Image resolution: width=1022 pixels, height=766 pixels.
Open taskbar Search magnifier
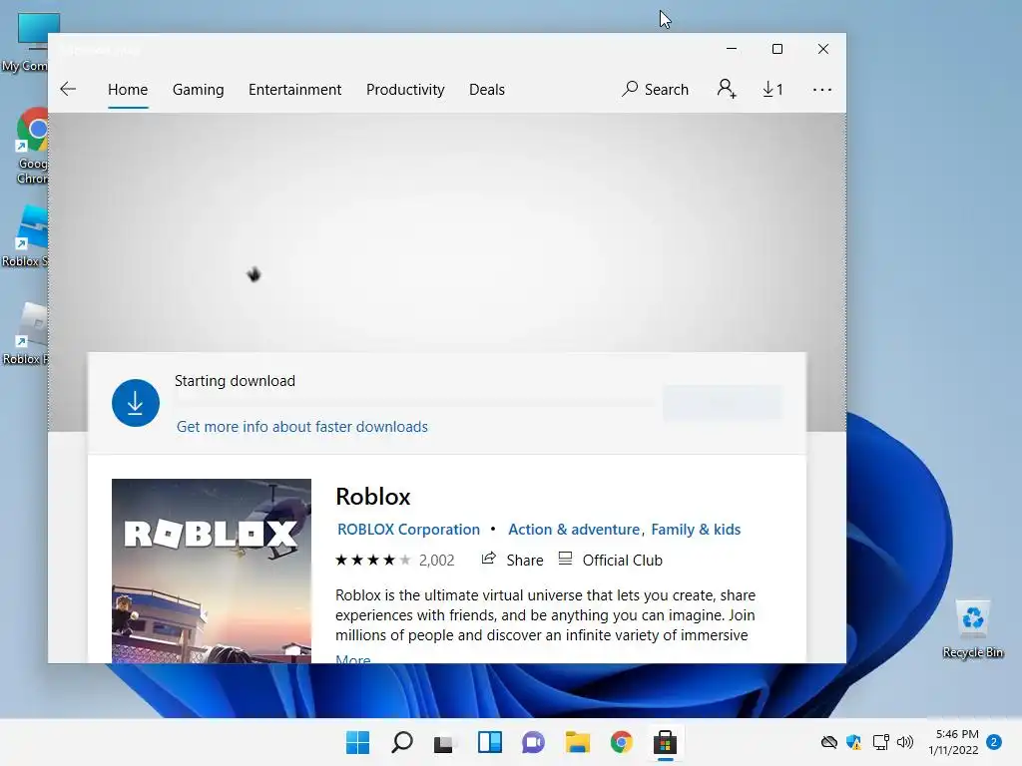(x=401, y=742)
